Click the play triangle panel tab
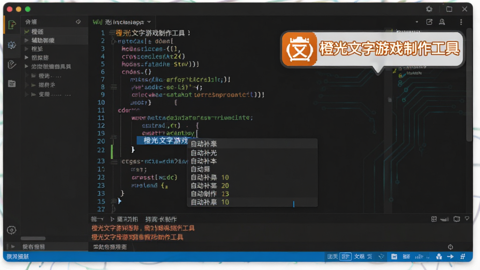This screenshot has width=480, height=270. click(124, 219)
